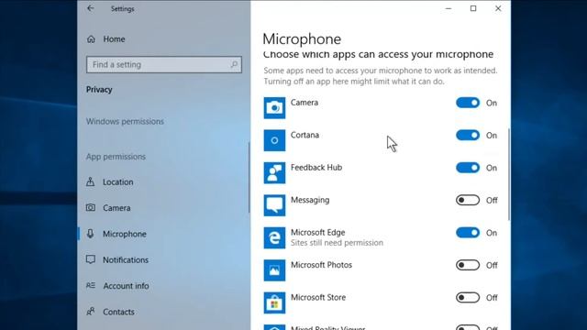
Task: Minimize the Settings window
Action: 449,8
